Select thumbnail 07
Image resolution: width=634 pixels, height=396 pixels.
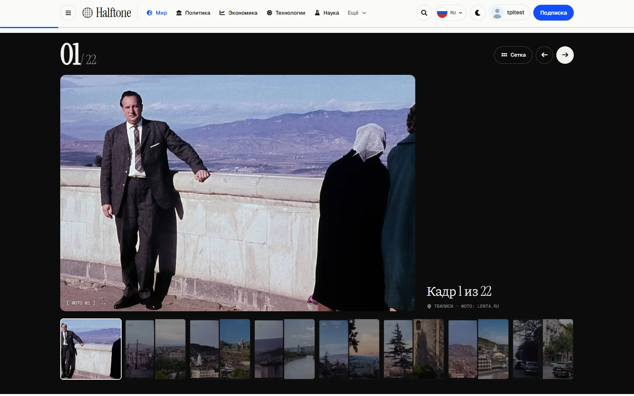478,349
